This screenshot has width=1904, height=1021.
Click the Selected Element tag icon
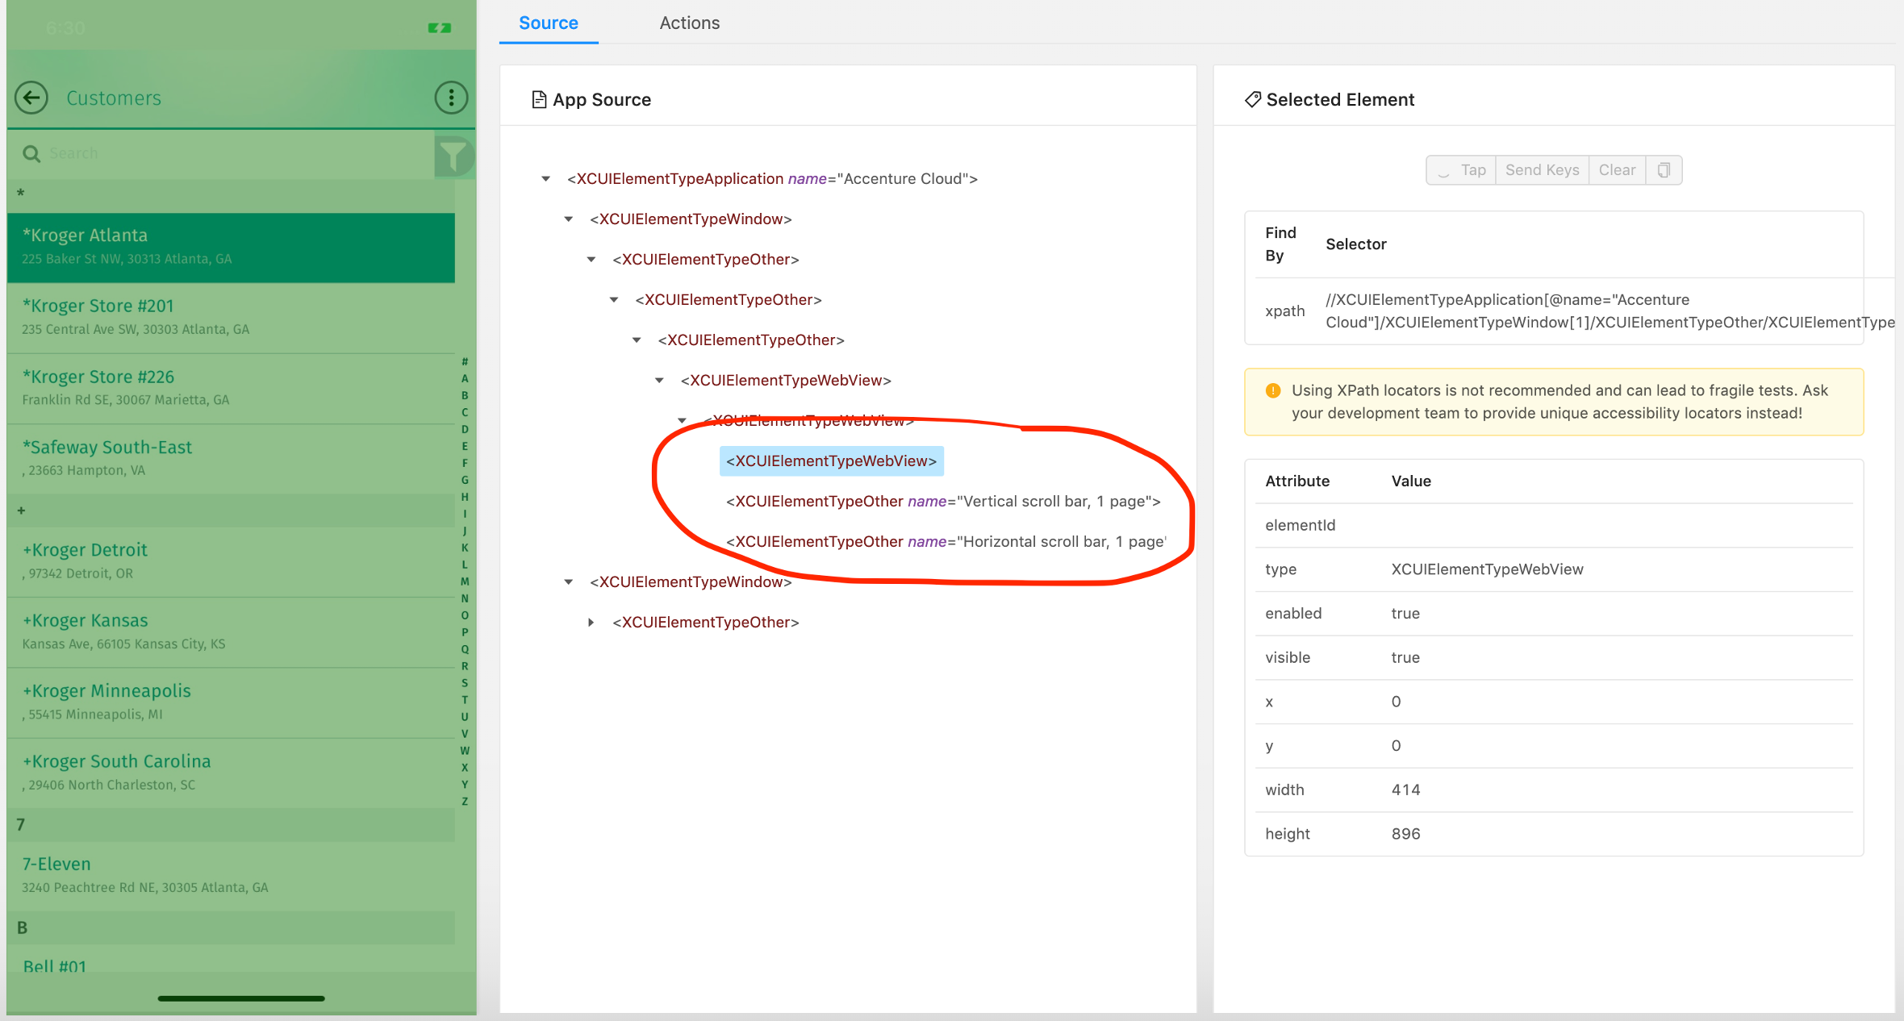click(x=1252, y=99)
